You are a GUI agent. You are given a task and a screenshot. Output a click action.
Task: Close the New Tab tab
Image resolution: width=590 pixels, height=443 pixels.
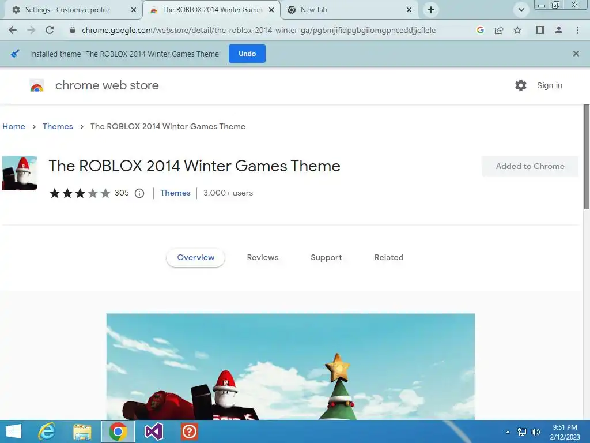(x=409, y=10)
